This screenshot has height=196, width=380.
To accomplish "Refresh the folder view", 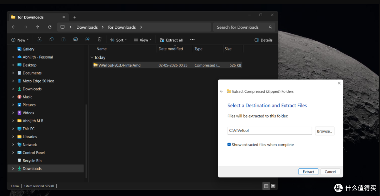I will coord(50,27).
